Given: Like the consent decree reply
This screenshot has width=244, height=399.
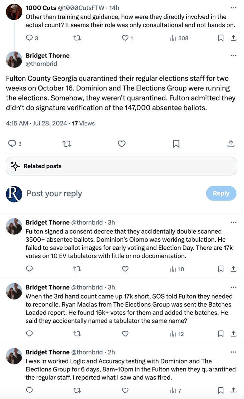Looking at the screenshot, I should click(125, 269).
